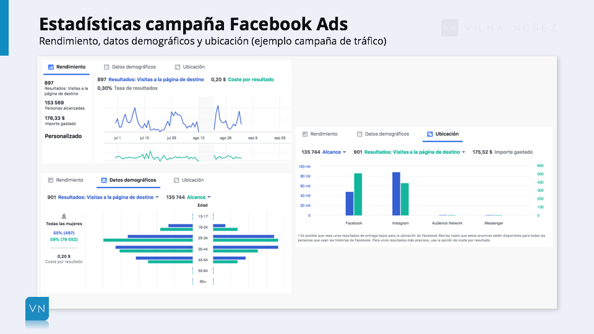Click Datos demográficos icon in demographics panel

point(104,180)
